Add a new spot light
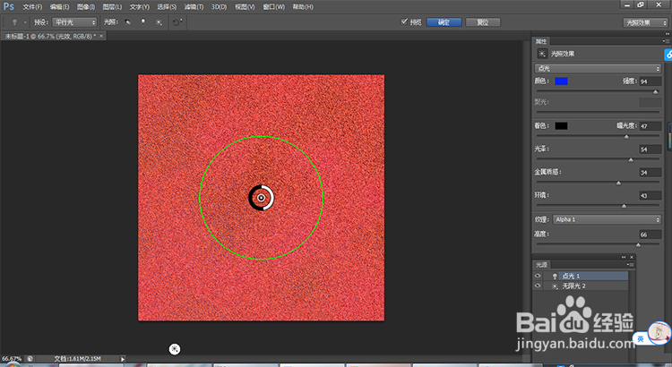The height and width of the screenshot is (367, 672). click(127, 22)
